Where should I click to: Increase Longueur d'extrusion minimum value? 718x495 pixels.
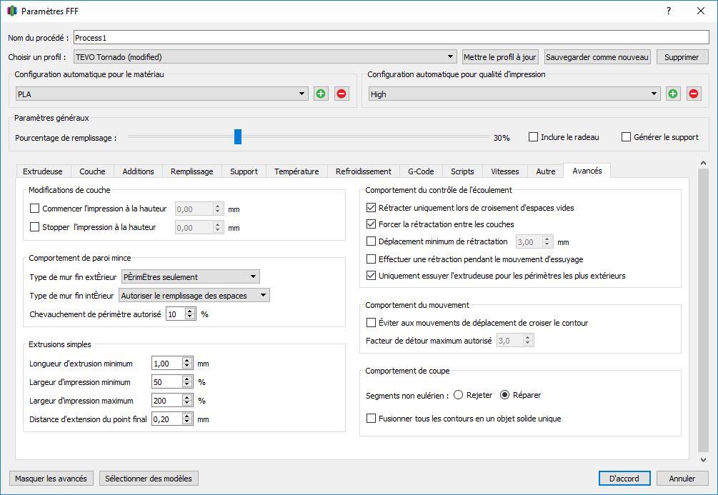[x=187, y=361]
